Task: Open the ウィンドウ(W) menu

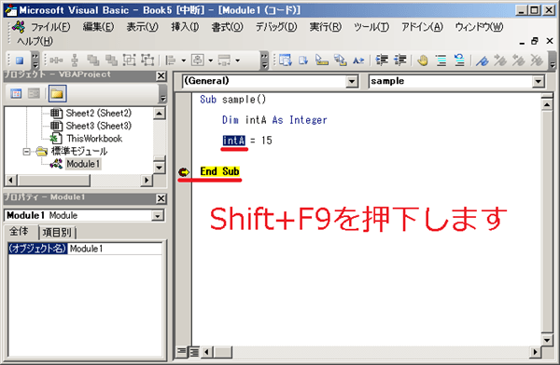Action: [x=479, y=27]
